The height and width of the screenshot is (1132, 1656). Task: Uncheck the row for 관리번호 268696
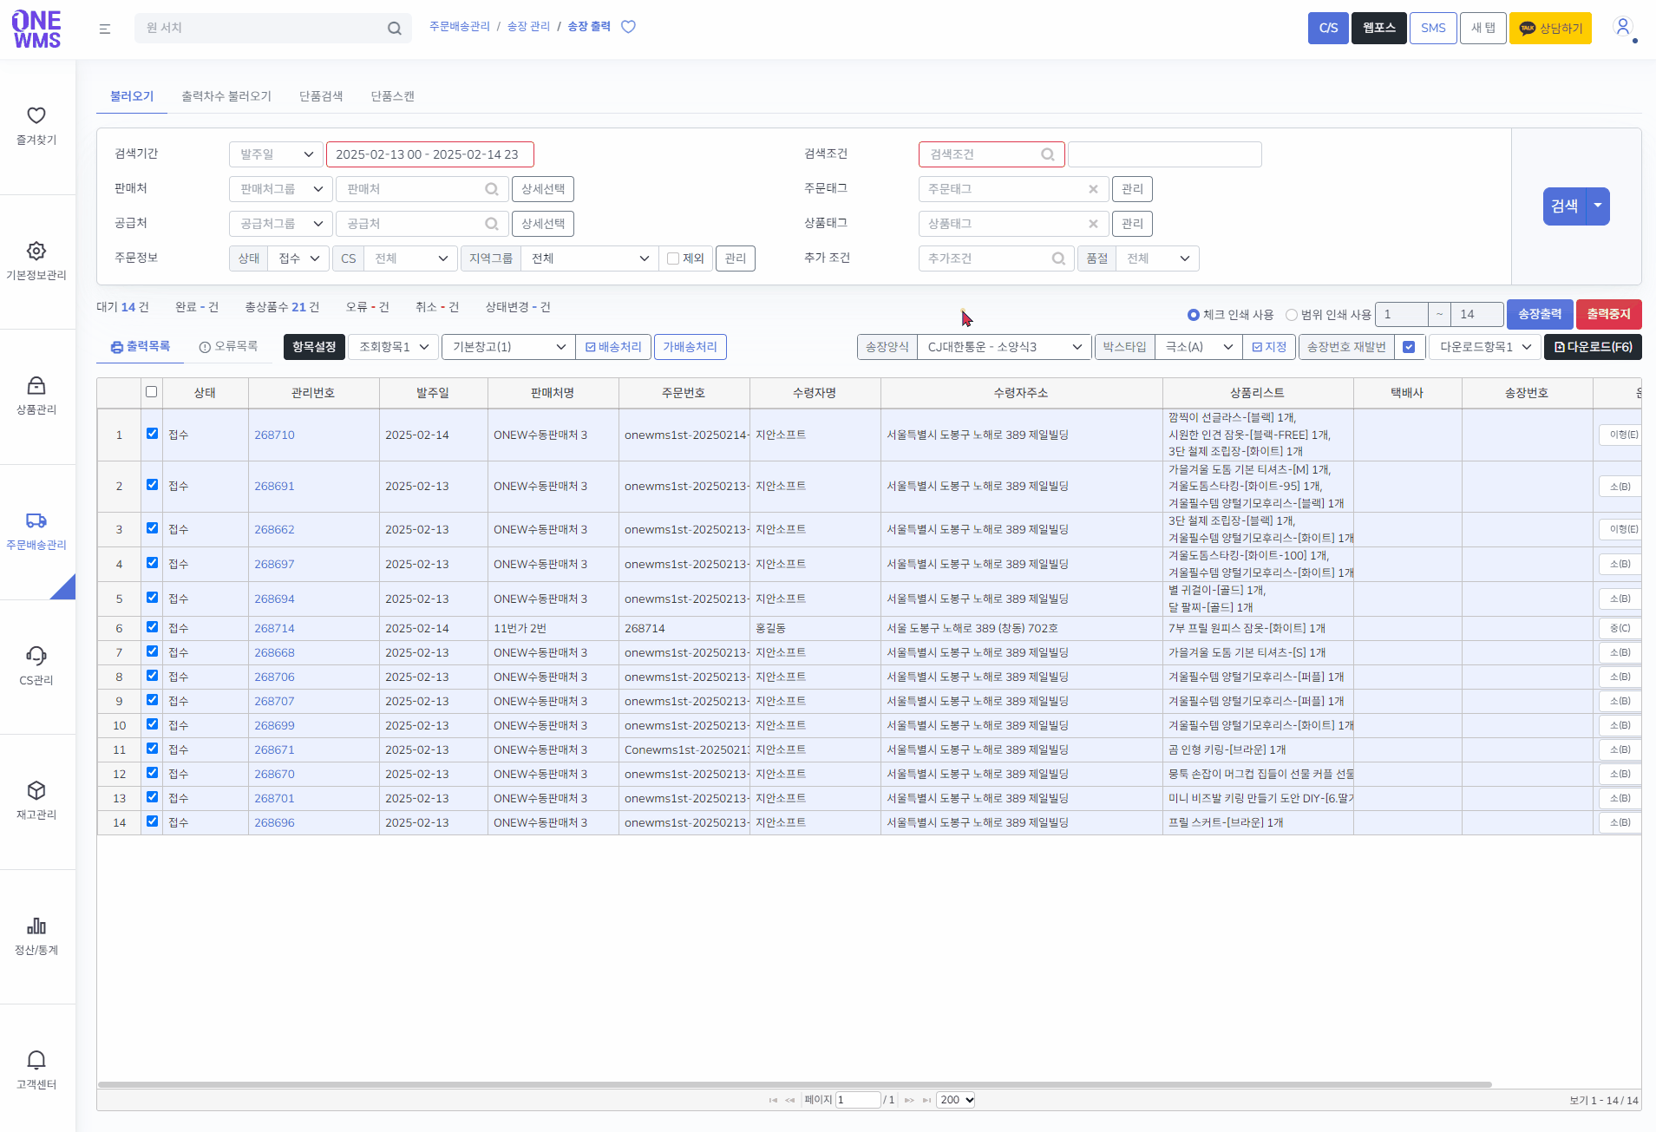click(152, 821)
